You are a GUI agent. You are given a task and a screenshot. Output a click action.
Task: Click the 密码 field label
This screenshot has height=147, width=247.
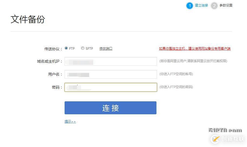click(57, 87)
